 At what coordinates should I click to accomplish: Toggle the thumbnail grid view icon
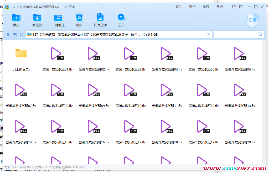pos(21,34)
